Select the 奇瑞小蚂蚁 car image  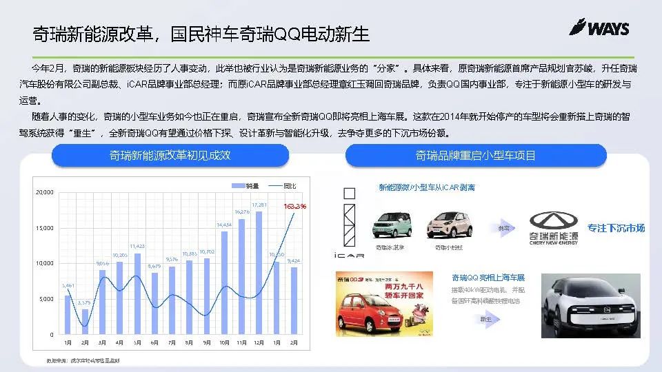(449, 225)
